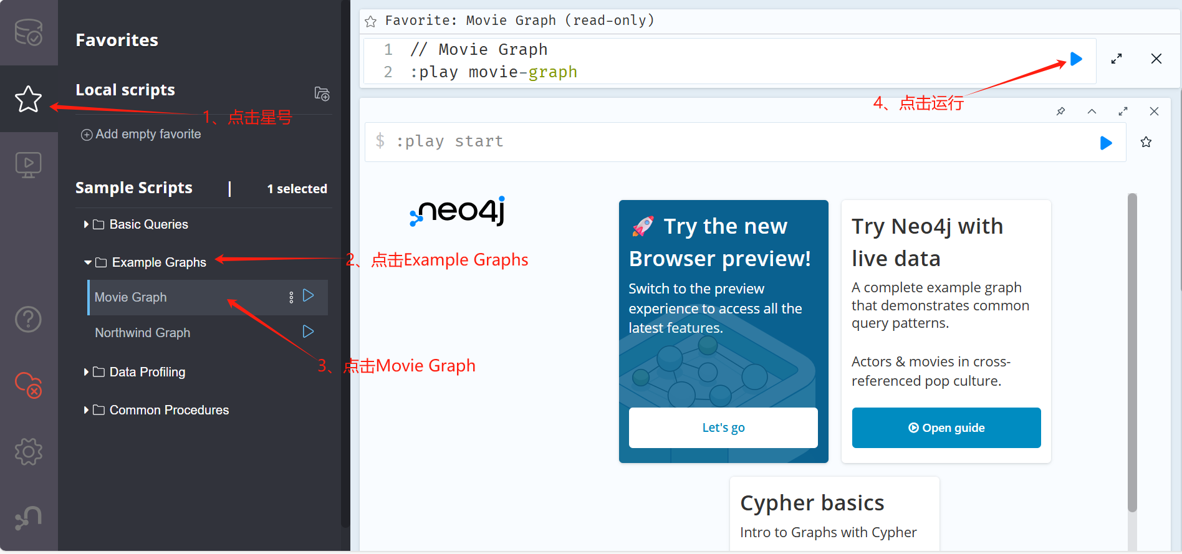Click the neo4j logo
This screenshot has height=554, width=1182.
(457, 211)
